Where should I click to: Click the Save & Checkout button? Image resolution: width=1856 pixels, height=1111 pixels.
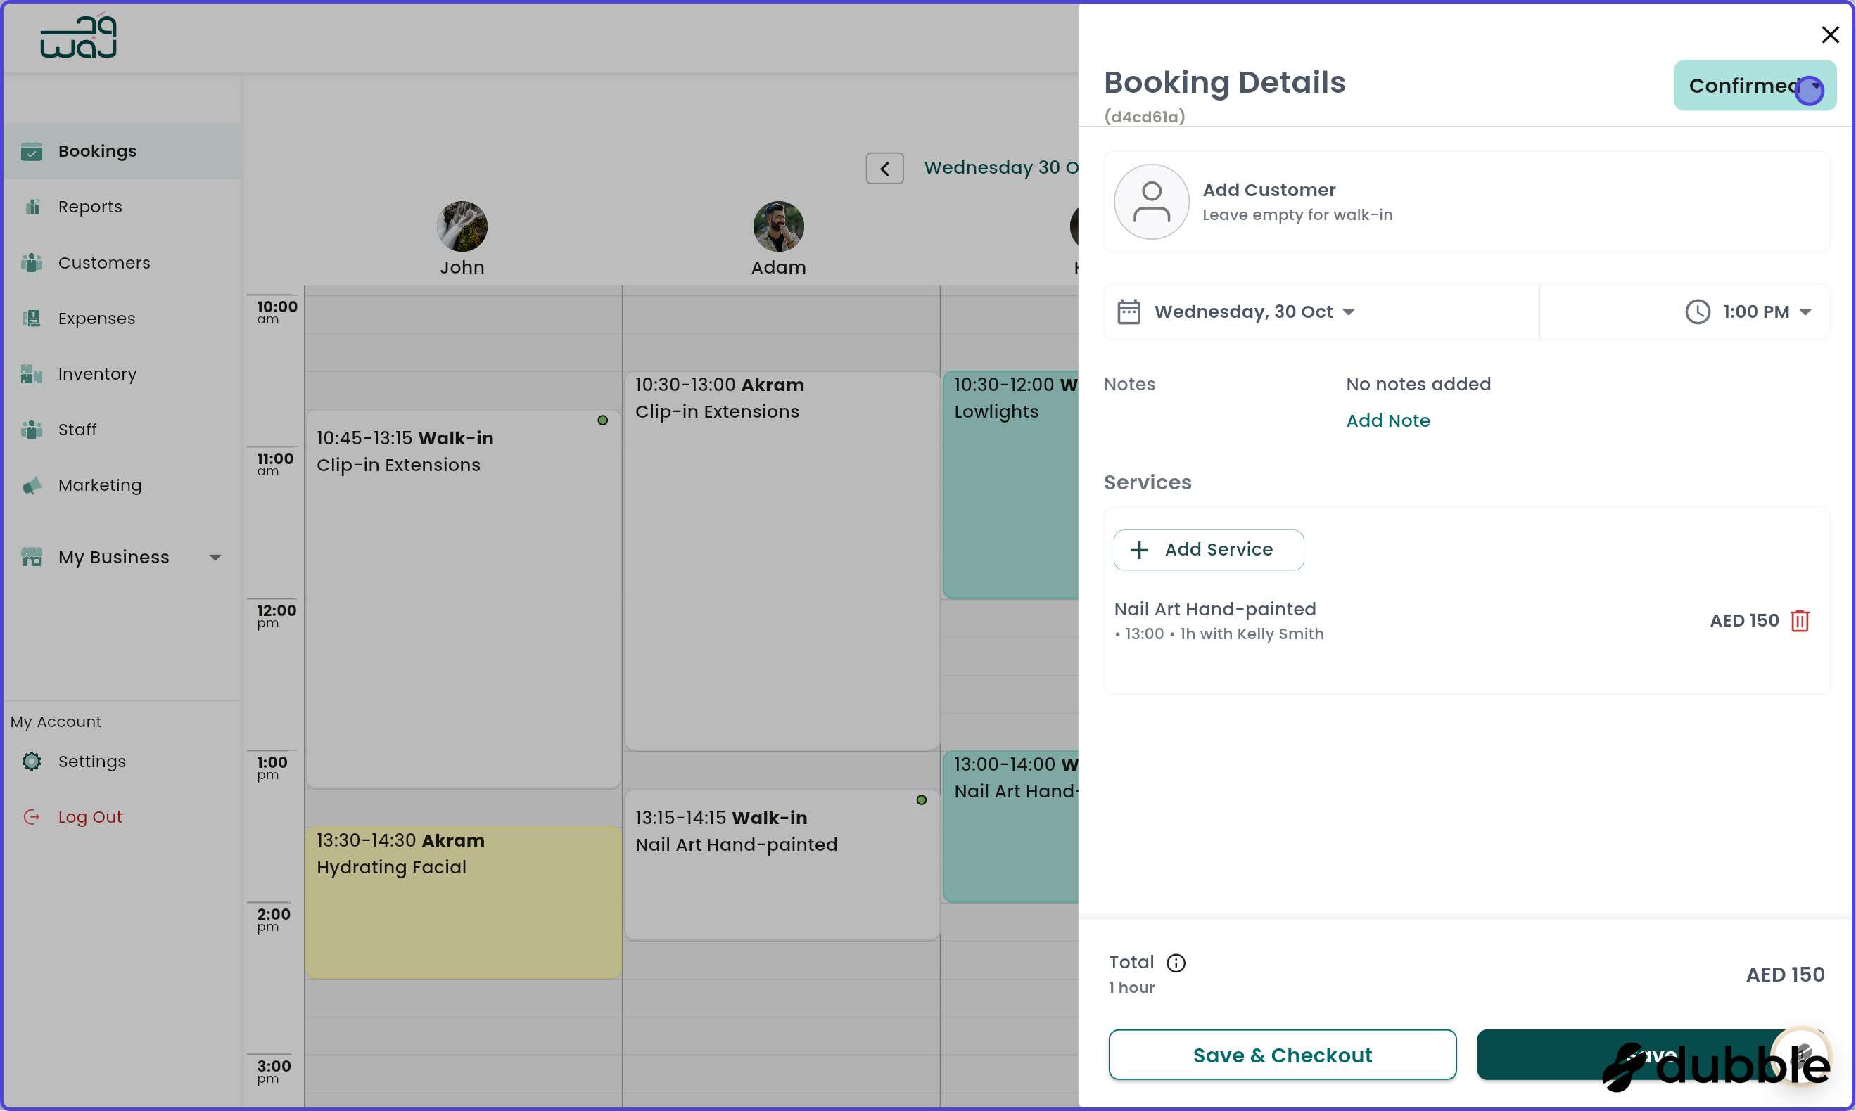[x=1281, y=1054]
